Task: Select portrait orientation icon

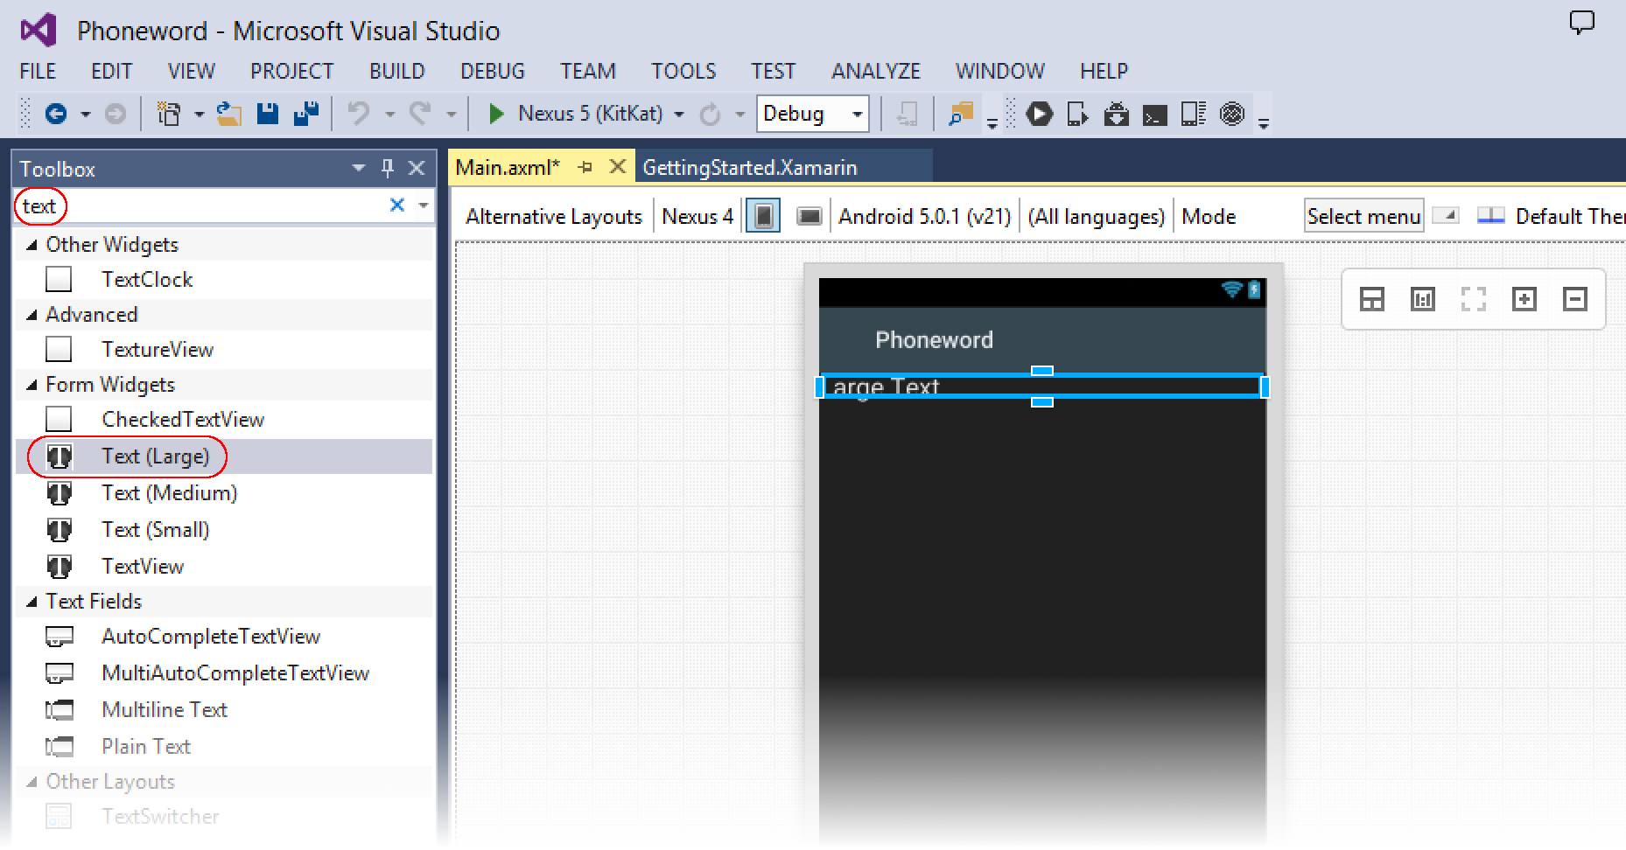Action: click(x=763, y=216)
